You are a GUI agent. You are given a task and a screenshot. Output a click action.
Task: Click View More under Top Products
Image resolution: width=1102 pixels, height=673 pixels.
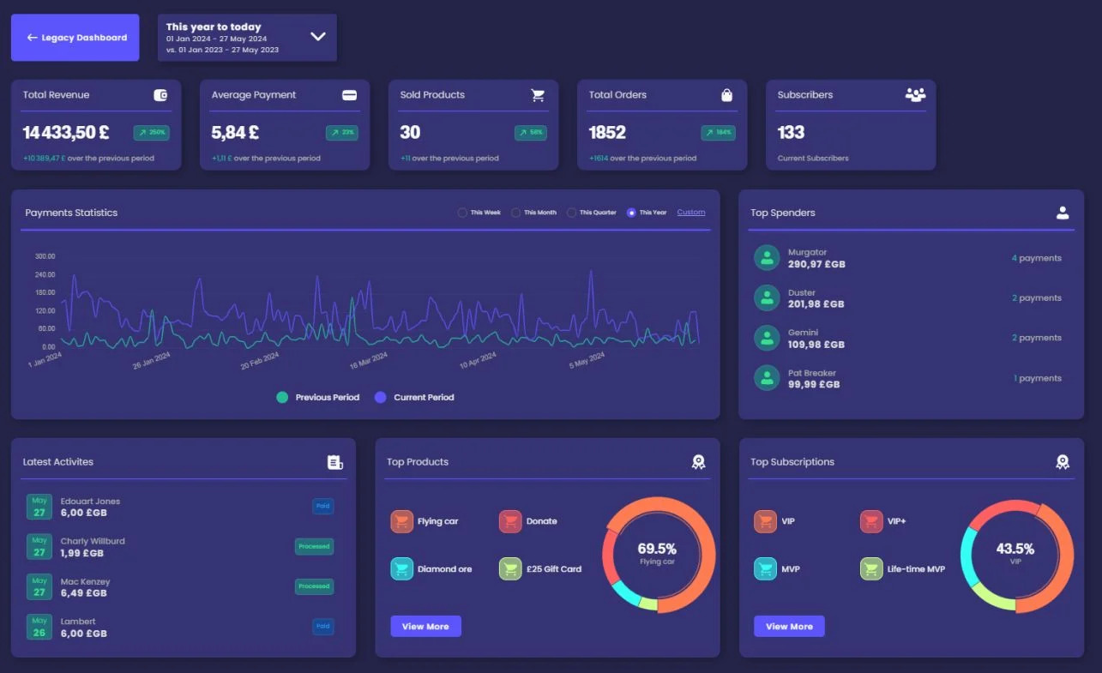point(425,626)
